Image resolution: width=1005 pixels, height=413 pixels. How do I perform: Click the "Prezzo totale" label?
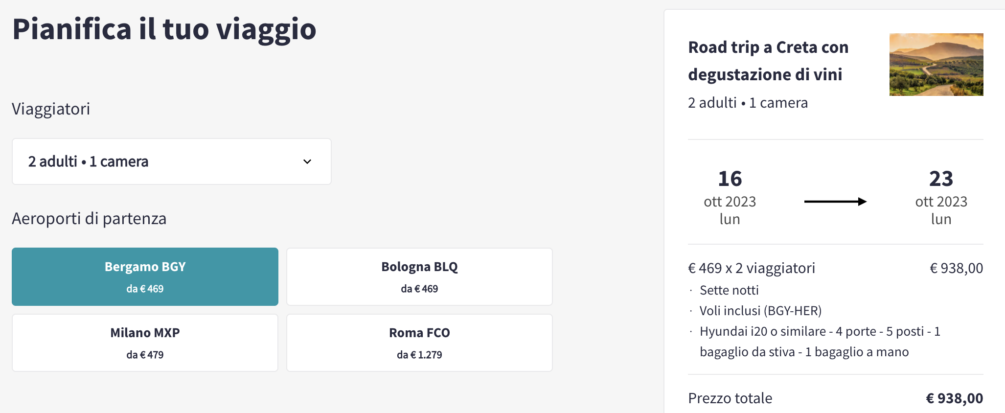tap(730, 398)
